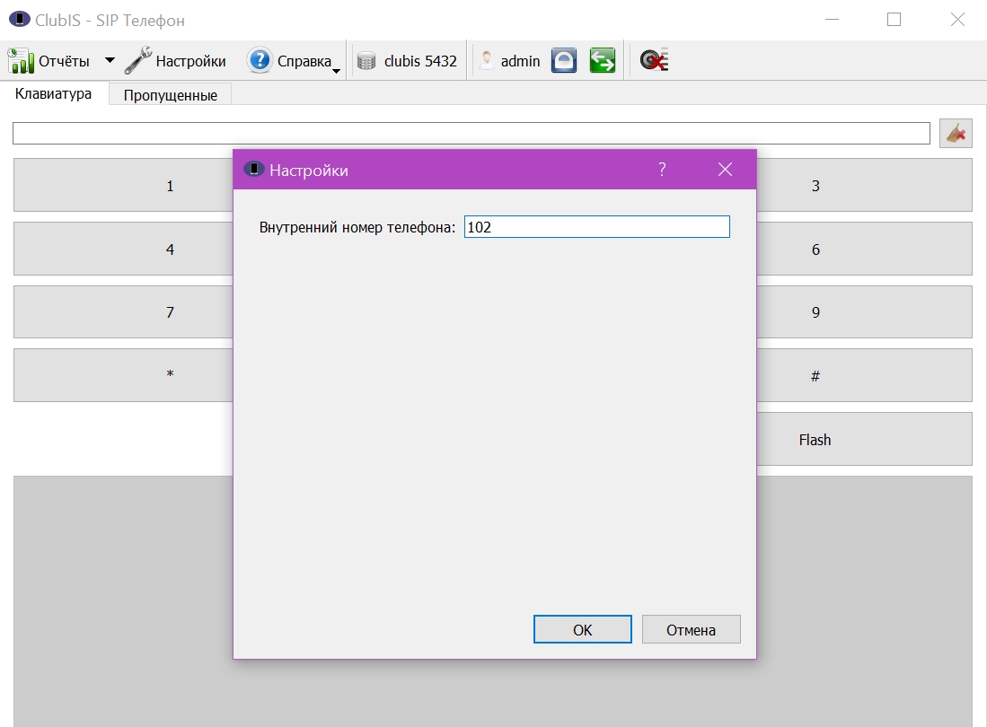Open Настройки from the toolbar
This screenshot has width=987, height=727.
coord(175,61)
